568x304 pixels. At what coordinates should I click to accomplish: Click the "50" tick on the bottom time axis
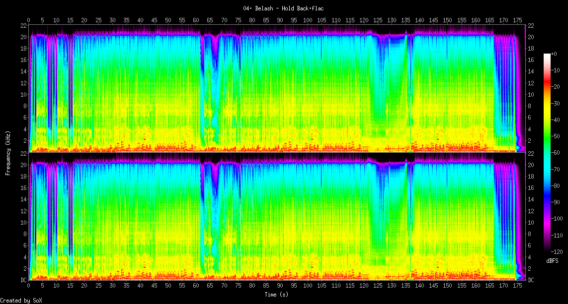pos(168,286)
